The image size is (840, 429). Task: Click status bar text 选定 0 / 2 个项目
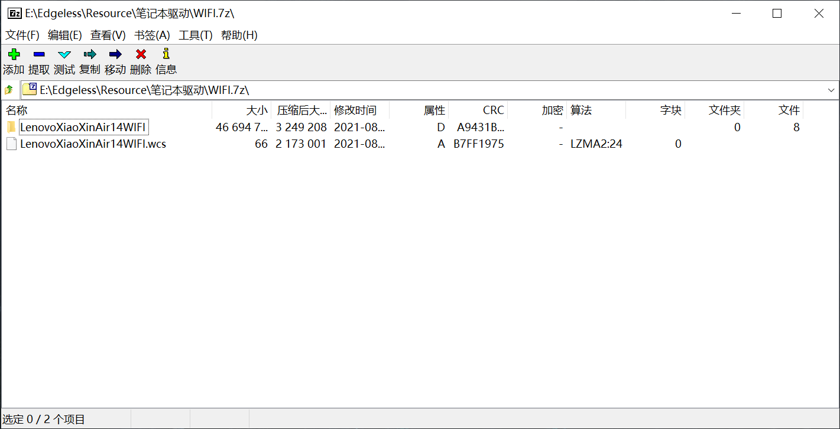(44, 420)
